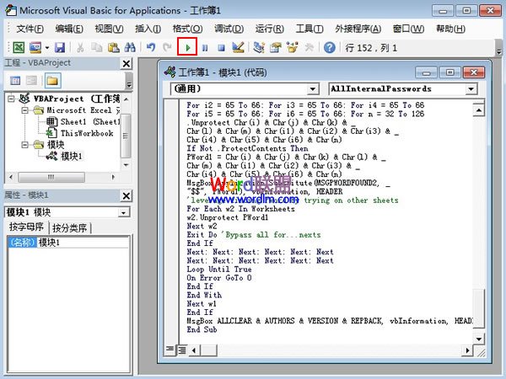Collapse the 模块 folder node
The image size is (506, 379).
pyautogui.click(x=24, y=145)
